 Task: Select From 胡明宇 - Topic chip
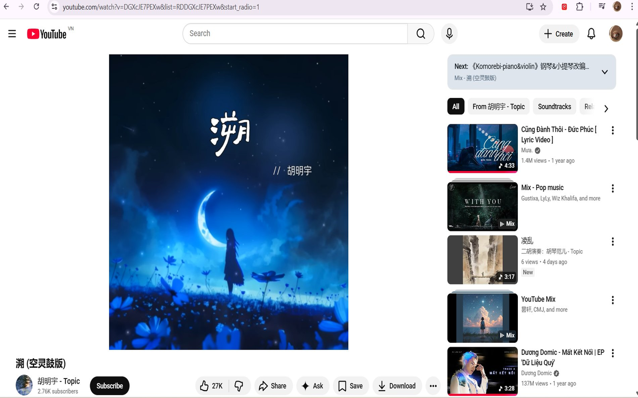498,106
